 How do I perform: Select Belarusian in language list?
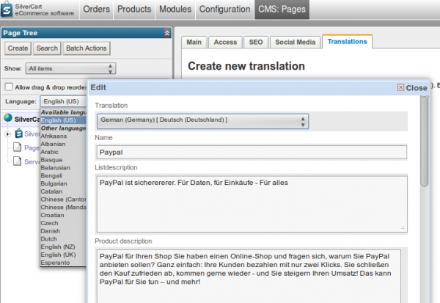tap(63, 168)
